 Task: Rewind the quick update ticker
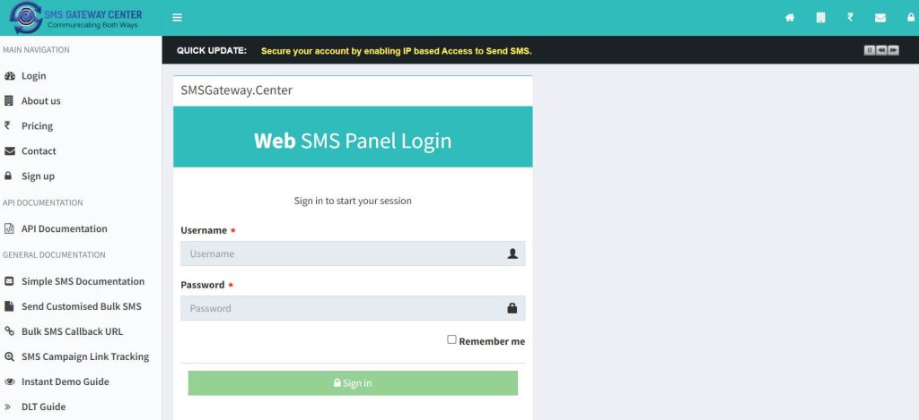pyautogui.click(x=881, y=50)
